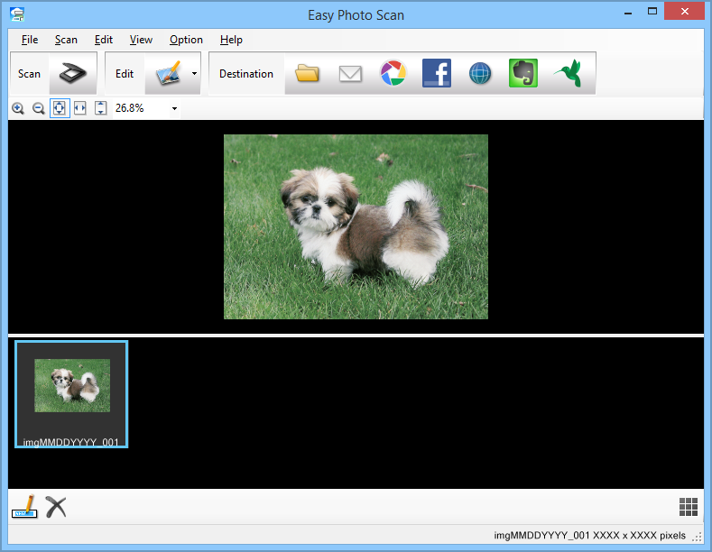The width and height of the screenshot is (712, 552).
Task: Click the scanner icon to start scanning
Action: pyautogui.click(x=73, y=74)
